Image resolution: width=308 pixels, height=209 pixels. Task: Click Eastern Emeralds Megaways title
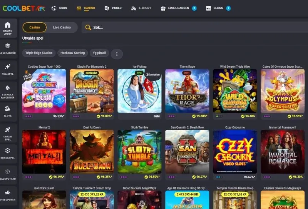283,188
